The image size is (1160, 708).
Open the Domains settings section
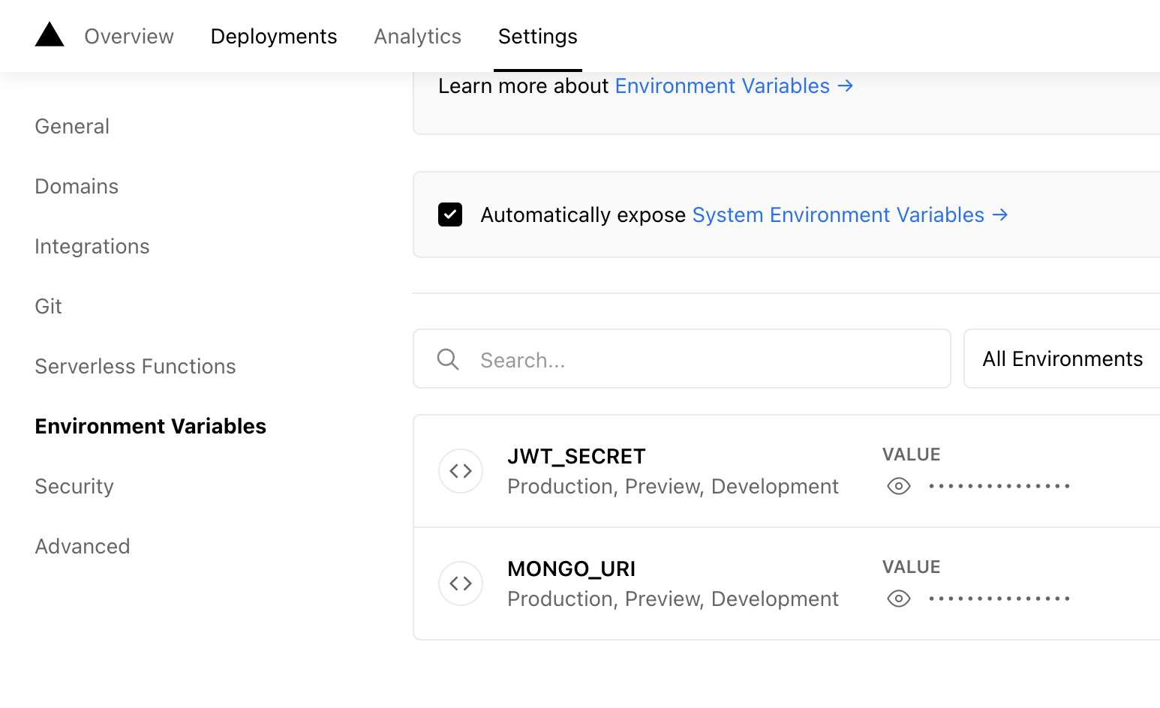[x=76, y=186]
